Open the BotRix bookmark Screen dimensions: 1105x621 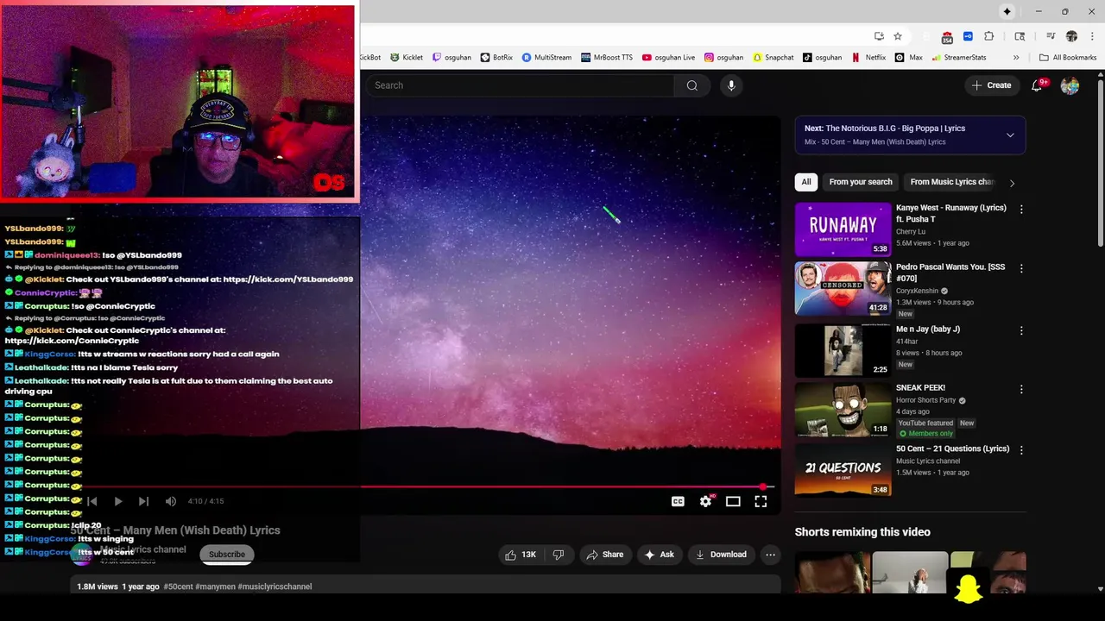tap(496, 57)
